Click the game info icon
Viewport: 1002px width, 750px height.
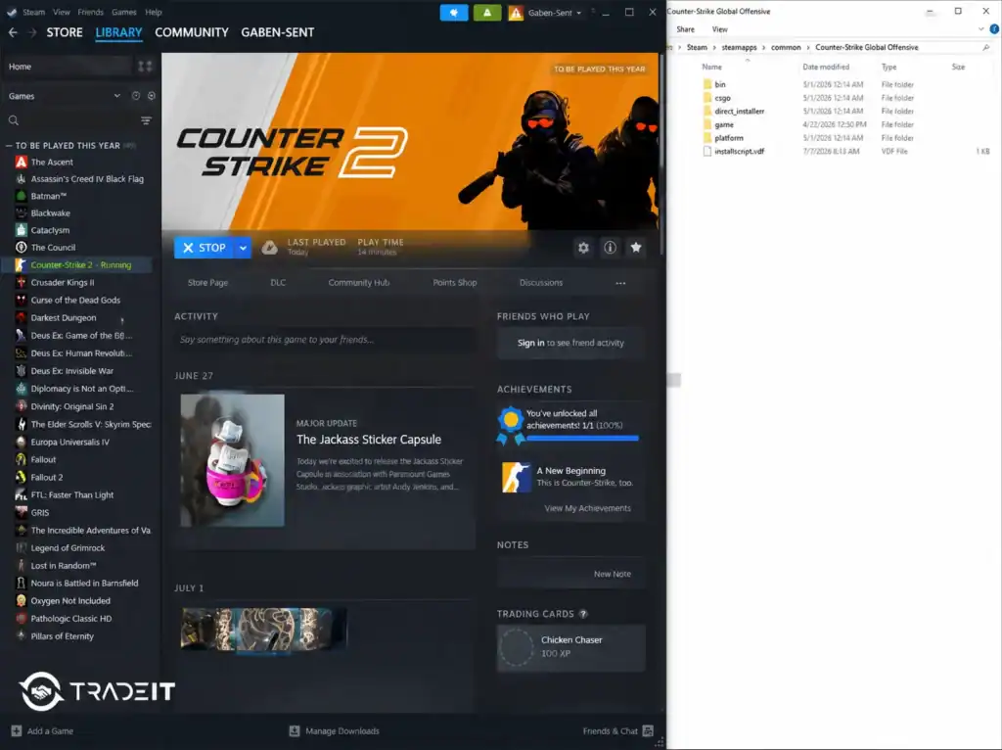coord(611,248)
